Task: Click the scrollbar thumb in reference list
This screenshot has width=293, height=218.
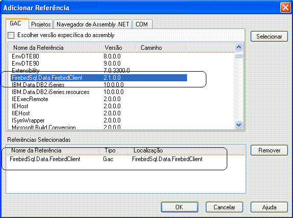Action: pyautogui.click(x=238, y=56)
